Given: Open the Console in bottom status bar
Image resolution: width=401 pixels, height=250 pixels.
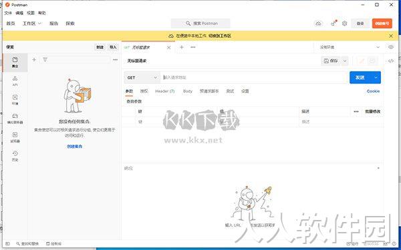Looking at the screenshot, I should (53, 243).
